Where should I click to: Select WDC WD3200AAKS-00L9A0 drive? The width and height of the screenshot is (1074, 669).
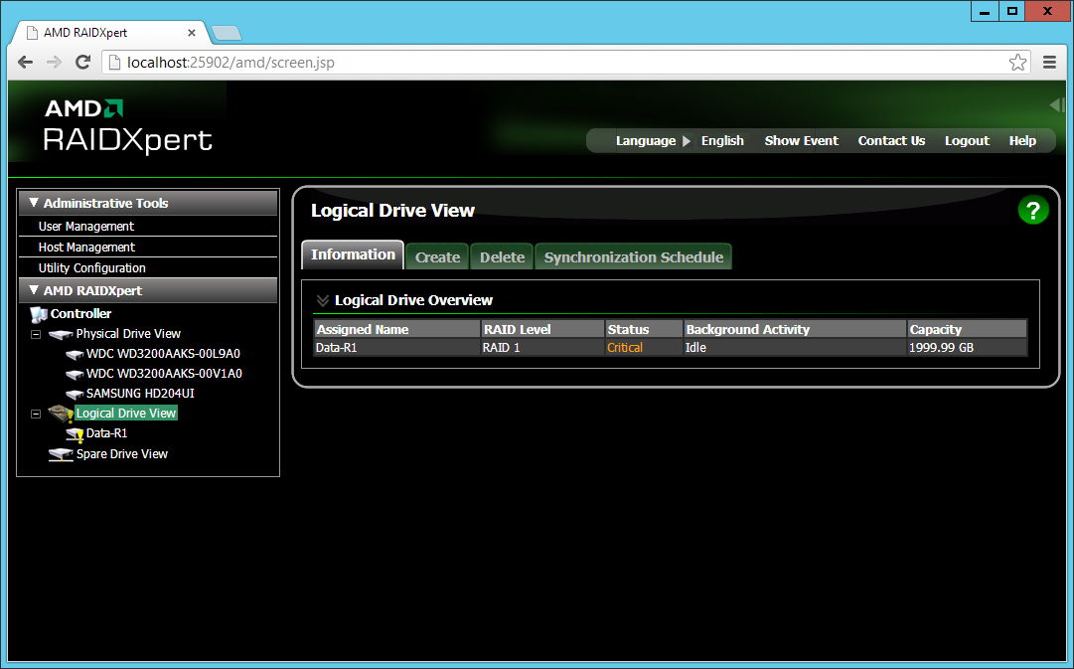[x=163, y=354]
